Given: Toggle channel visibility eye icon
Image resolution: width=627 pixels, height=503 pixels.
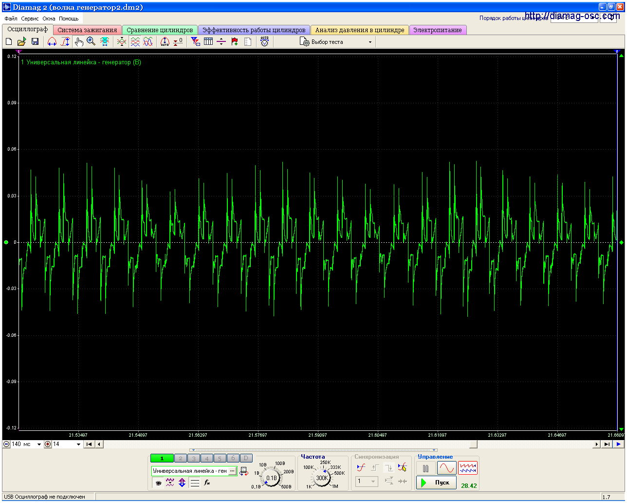Looking at the screenshot, I should click(x=158, y=483).
